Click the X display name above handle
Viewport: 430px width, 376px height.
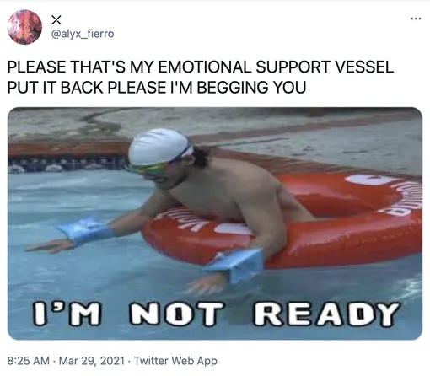click(x=56, y=19)
